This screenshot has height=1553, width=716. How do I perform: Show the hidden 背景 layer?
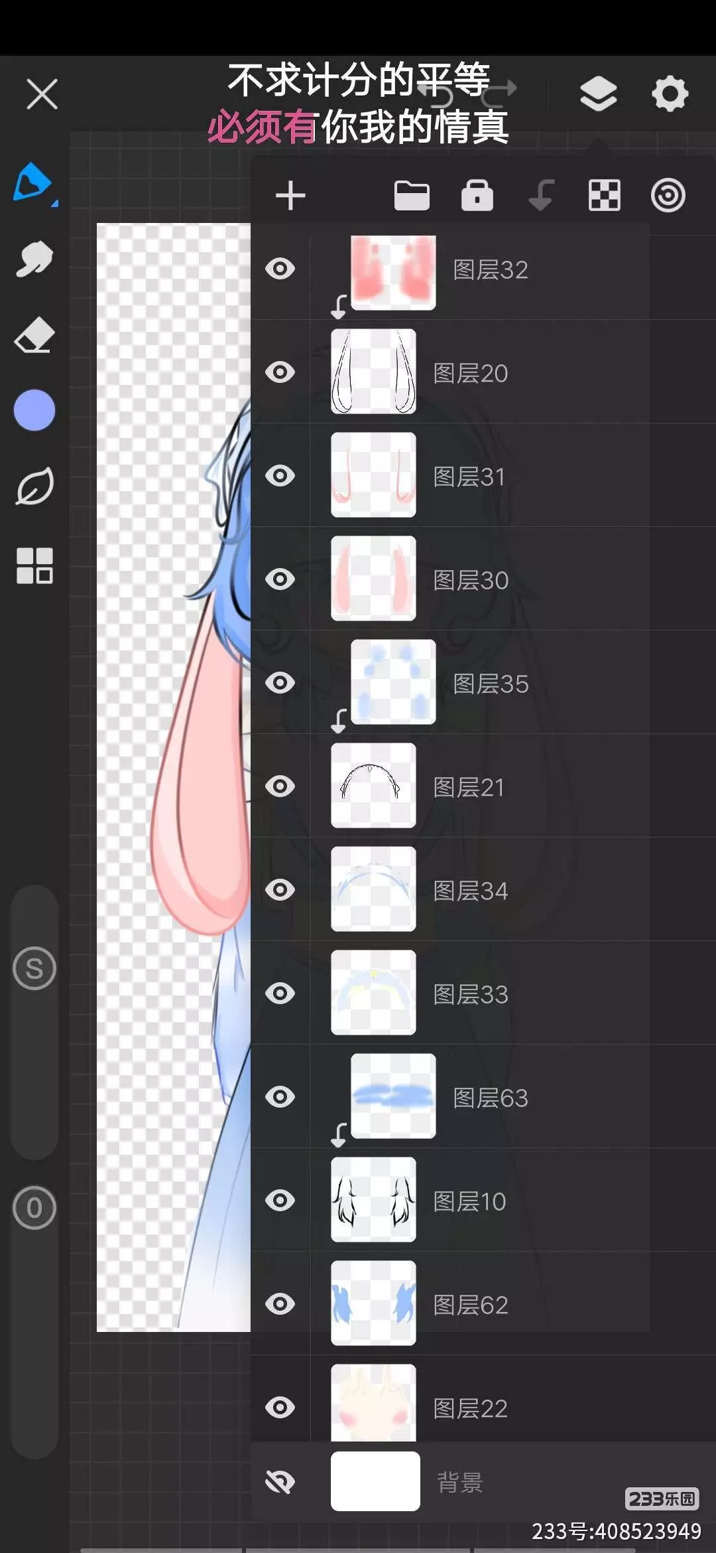[x=280, y=1482]
